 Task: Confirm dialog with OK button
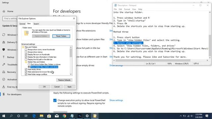coord(44,87)
